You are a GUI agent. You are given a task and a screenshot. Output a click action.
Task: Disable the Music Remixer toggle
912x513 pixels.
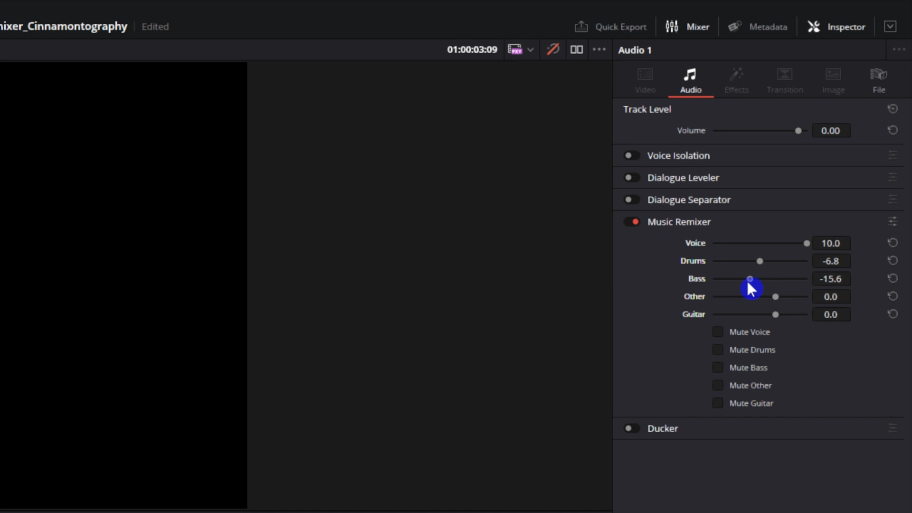[632, 222]
